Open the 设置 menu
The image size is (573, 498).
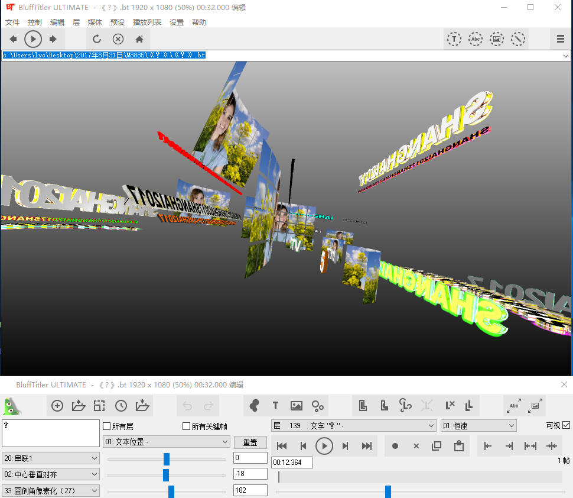(177, 22)
